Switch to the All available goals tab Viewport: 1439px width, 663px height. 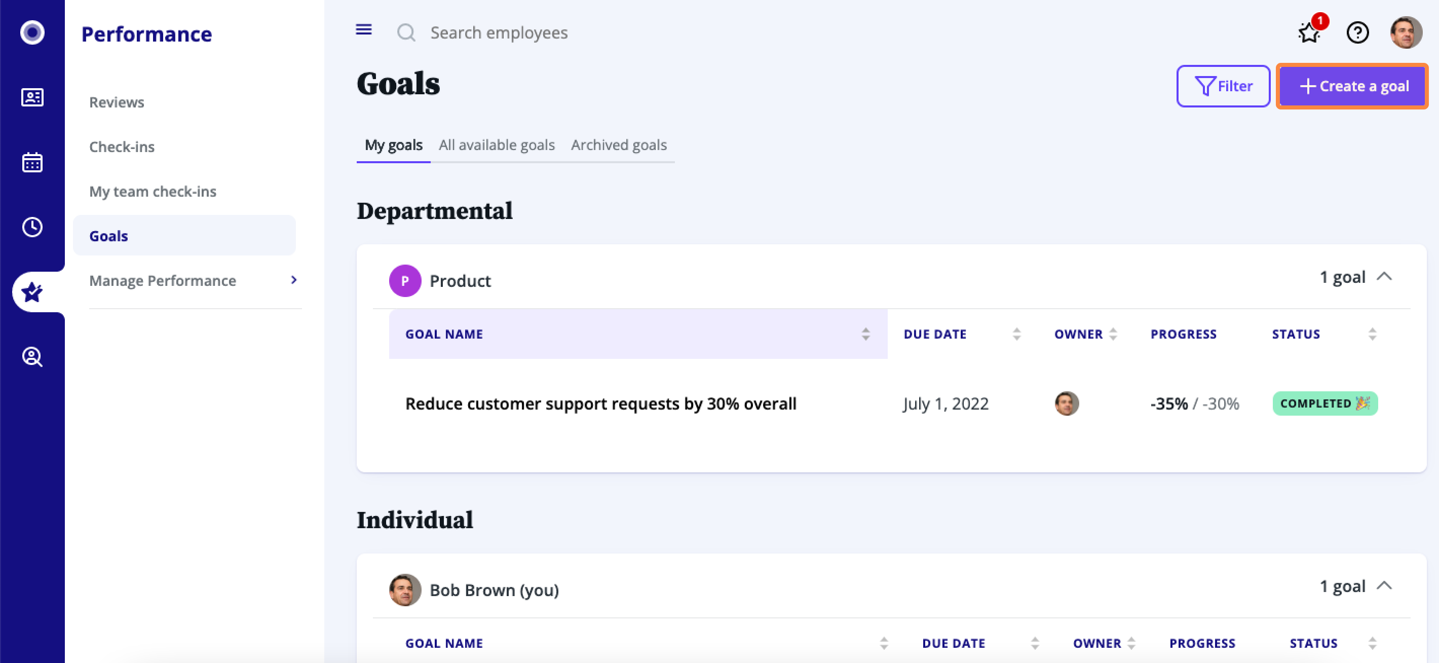[x=497, y=145]
